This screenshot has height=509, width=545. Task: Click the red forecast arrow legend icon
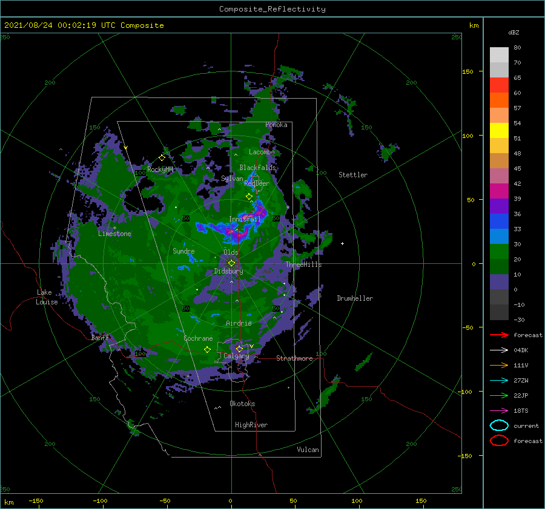499,335
